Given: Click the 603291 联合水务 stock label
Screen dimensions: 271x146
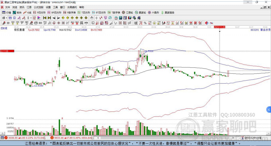Looking at the screenshot, I should point(260,30).
